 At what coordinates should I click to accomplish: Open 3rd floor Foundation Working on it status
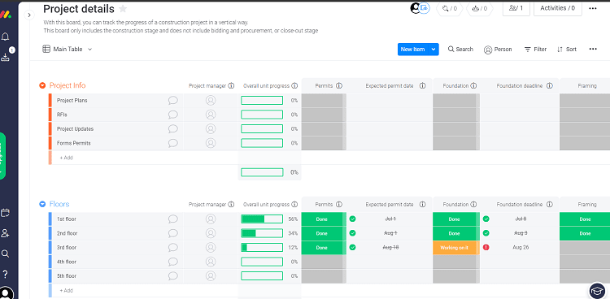coord(454,247)
